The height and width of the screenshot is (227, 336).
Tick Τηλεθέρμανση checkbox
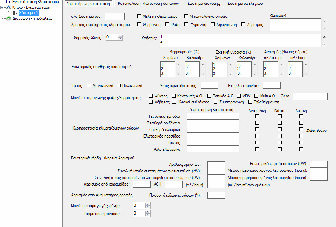pyautogui.click(x=250, y=102)
